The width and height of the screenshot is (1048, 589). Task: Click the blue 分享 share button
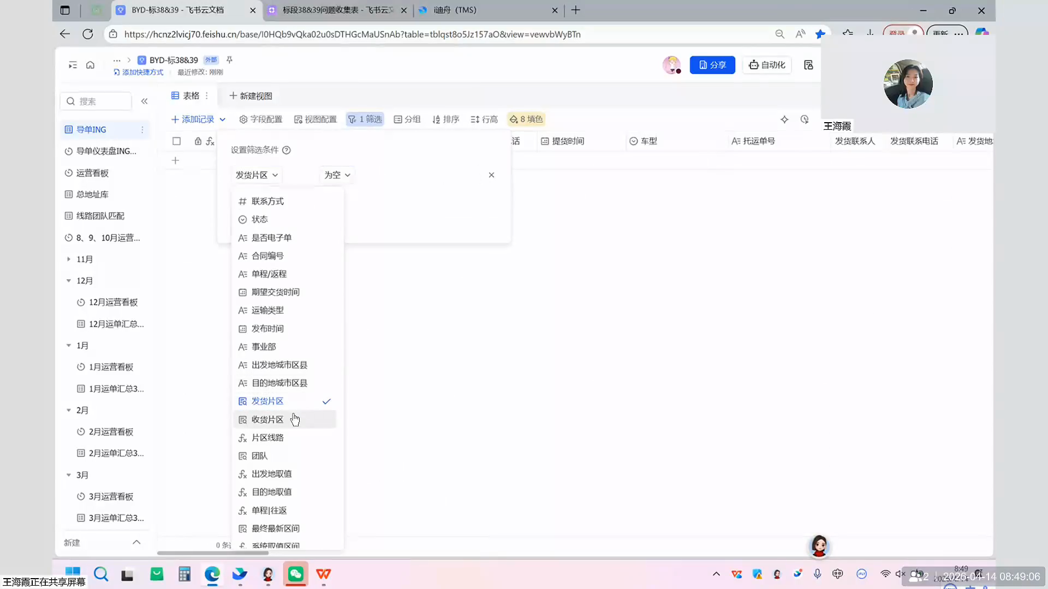click(712, 65)
